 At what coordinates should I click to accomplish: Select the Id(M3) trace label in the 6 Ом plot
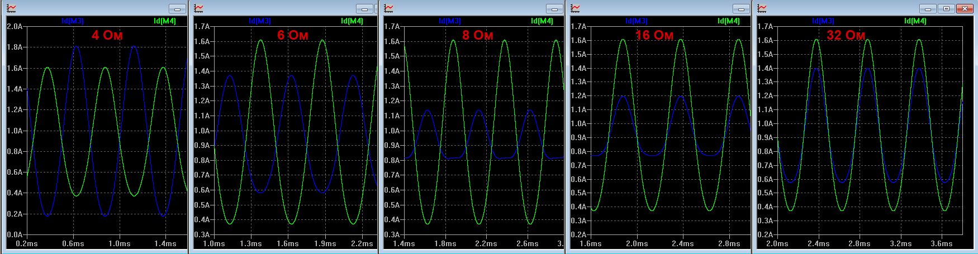260,21
